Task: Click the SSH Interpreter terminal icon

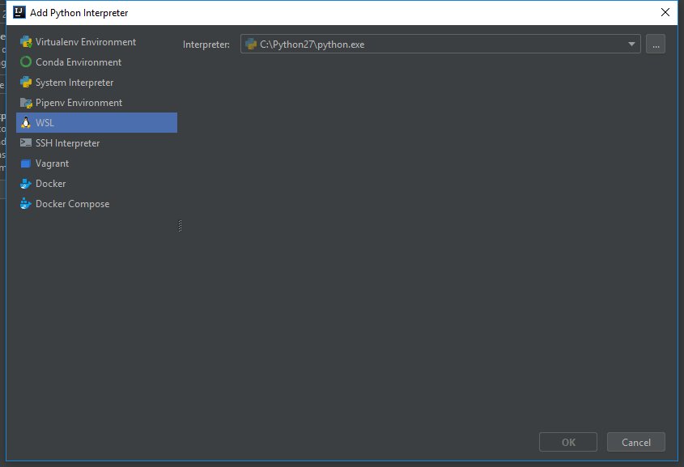Action: coord(26,142)
